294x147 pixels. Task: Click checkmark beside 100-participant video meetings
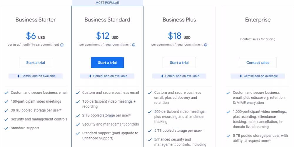tap(6, 102)
